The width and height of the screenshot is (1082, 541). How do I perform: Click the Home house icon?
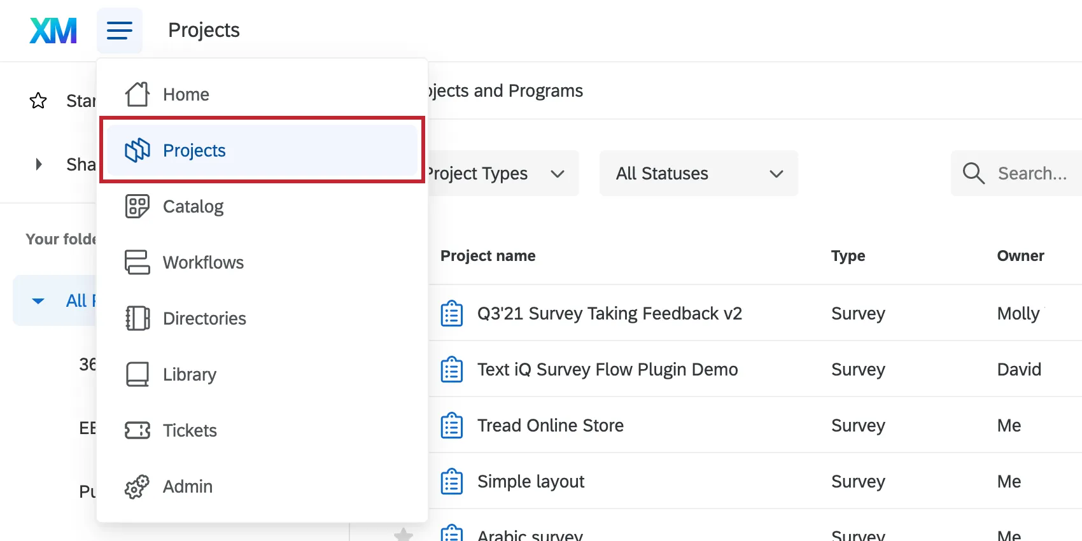137,94
